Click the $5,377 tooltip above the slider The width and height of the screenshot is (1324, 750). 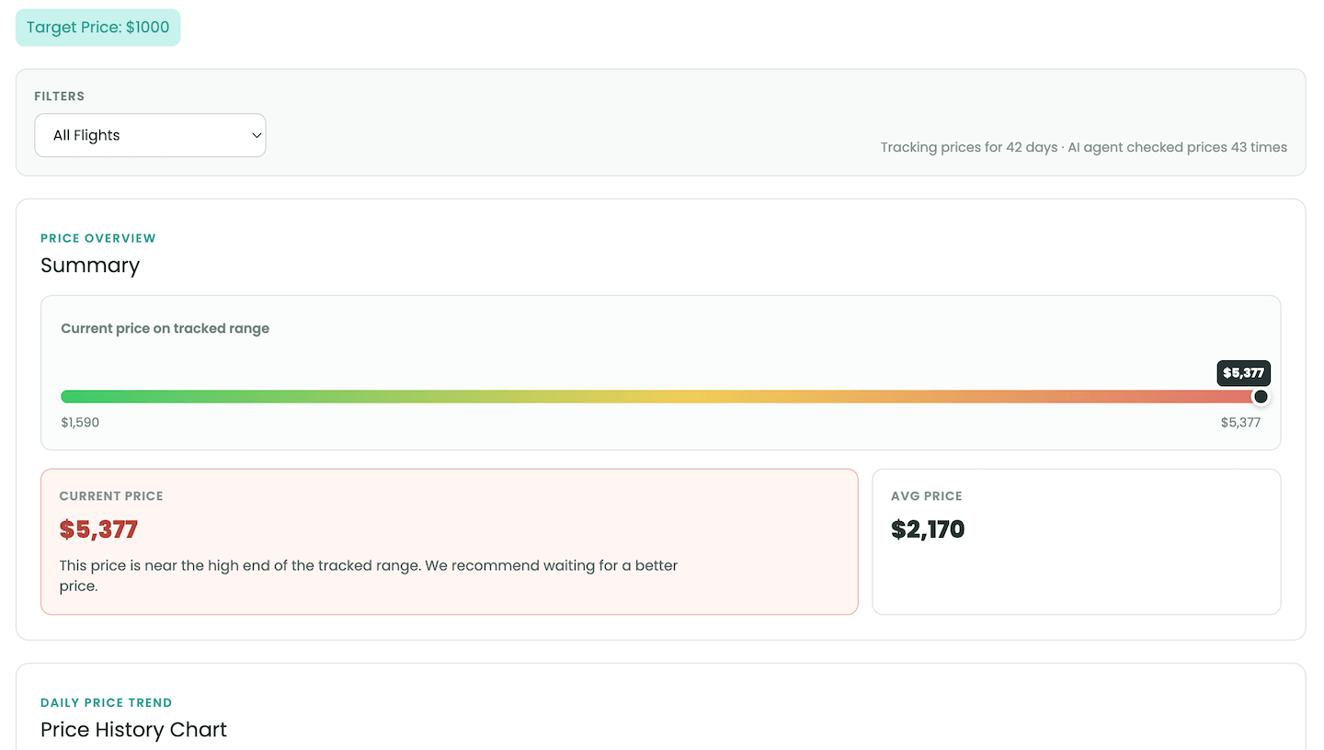point(1244,373)
